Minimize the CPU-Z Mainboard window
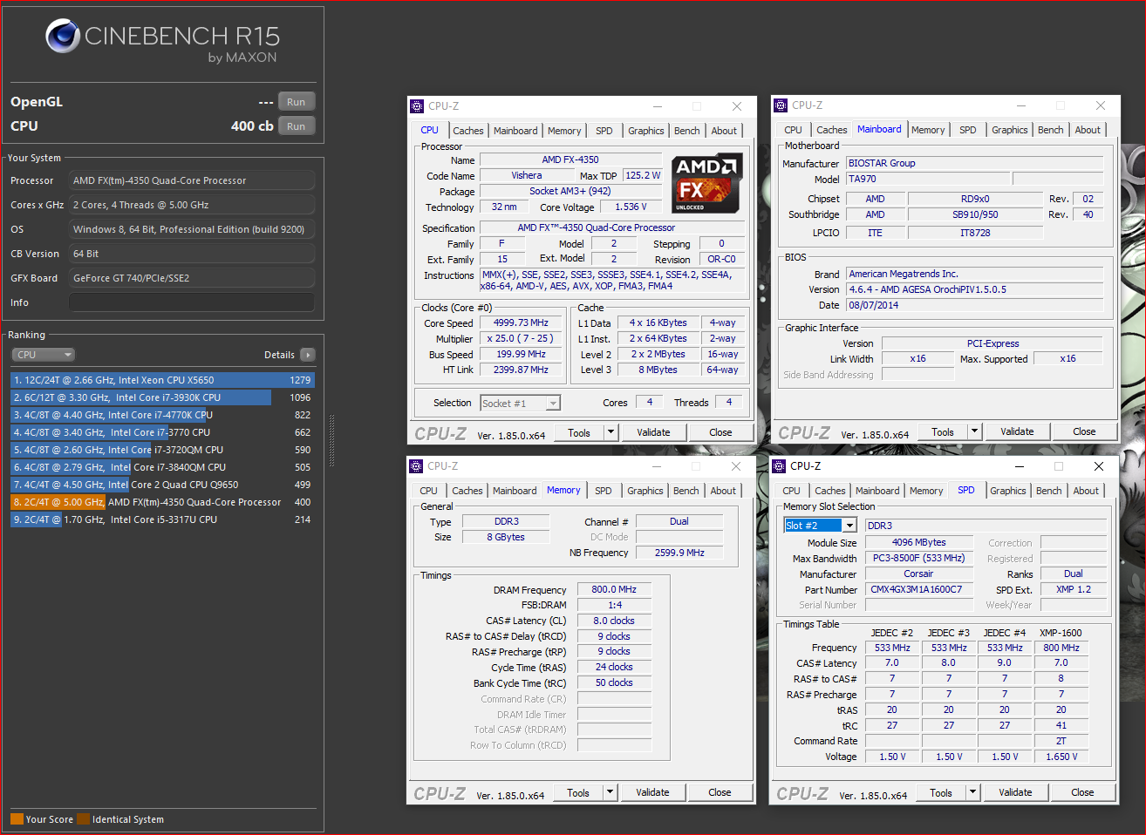This screenshot has height=835, width=1146. point(1020,105)
